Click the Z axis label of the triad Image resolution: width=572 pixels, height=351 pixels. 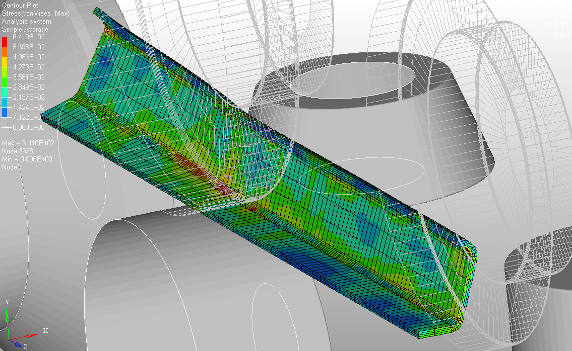[26, 346]
